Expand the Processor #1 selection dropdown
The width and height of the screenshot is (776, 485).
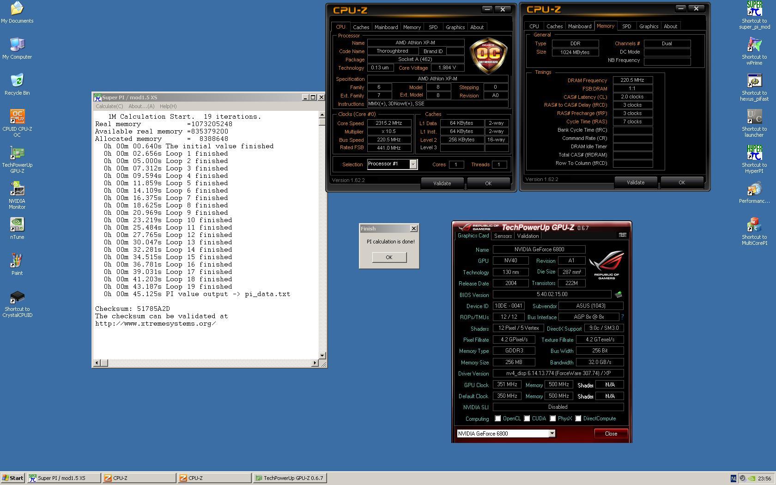point(413,164)
